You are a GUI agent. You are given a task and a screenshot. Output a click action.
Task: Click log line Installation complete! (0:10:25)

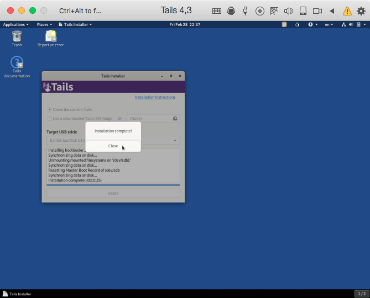tap(75, 180)
